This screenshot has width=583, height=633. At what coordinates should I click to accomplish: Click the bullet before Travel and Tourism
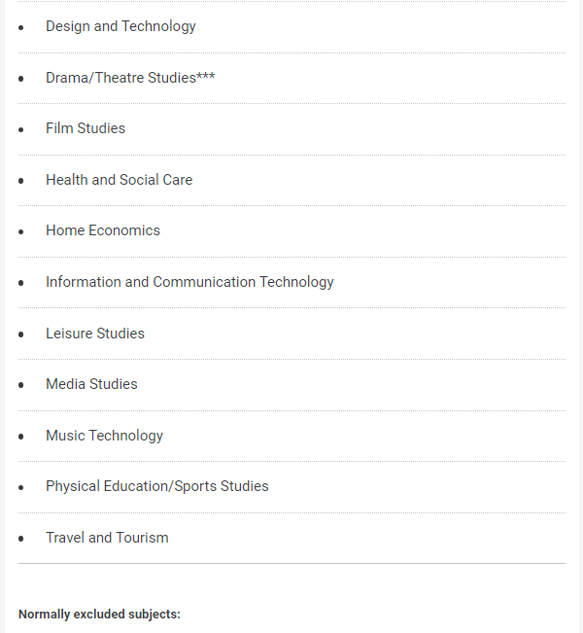point(21,539)
